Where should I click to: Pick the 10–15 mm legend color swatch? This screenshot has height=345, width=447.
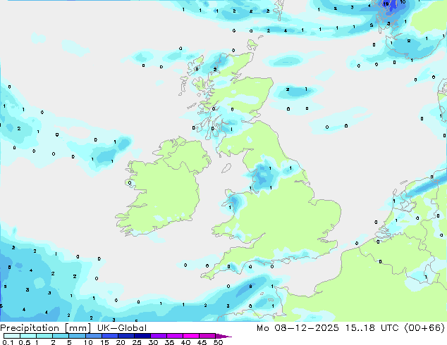94,336
